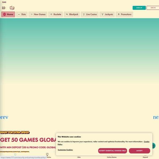The width and height of the screenshot is (159, 159).
Task: Open the Promotions tab
Action: 124,14
